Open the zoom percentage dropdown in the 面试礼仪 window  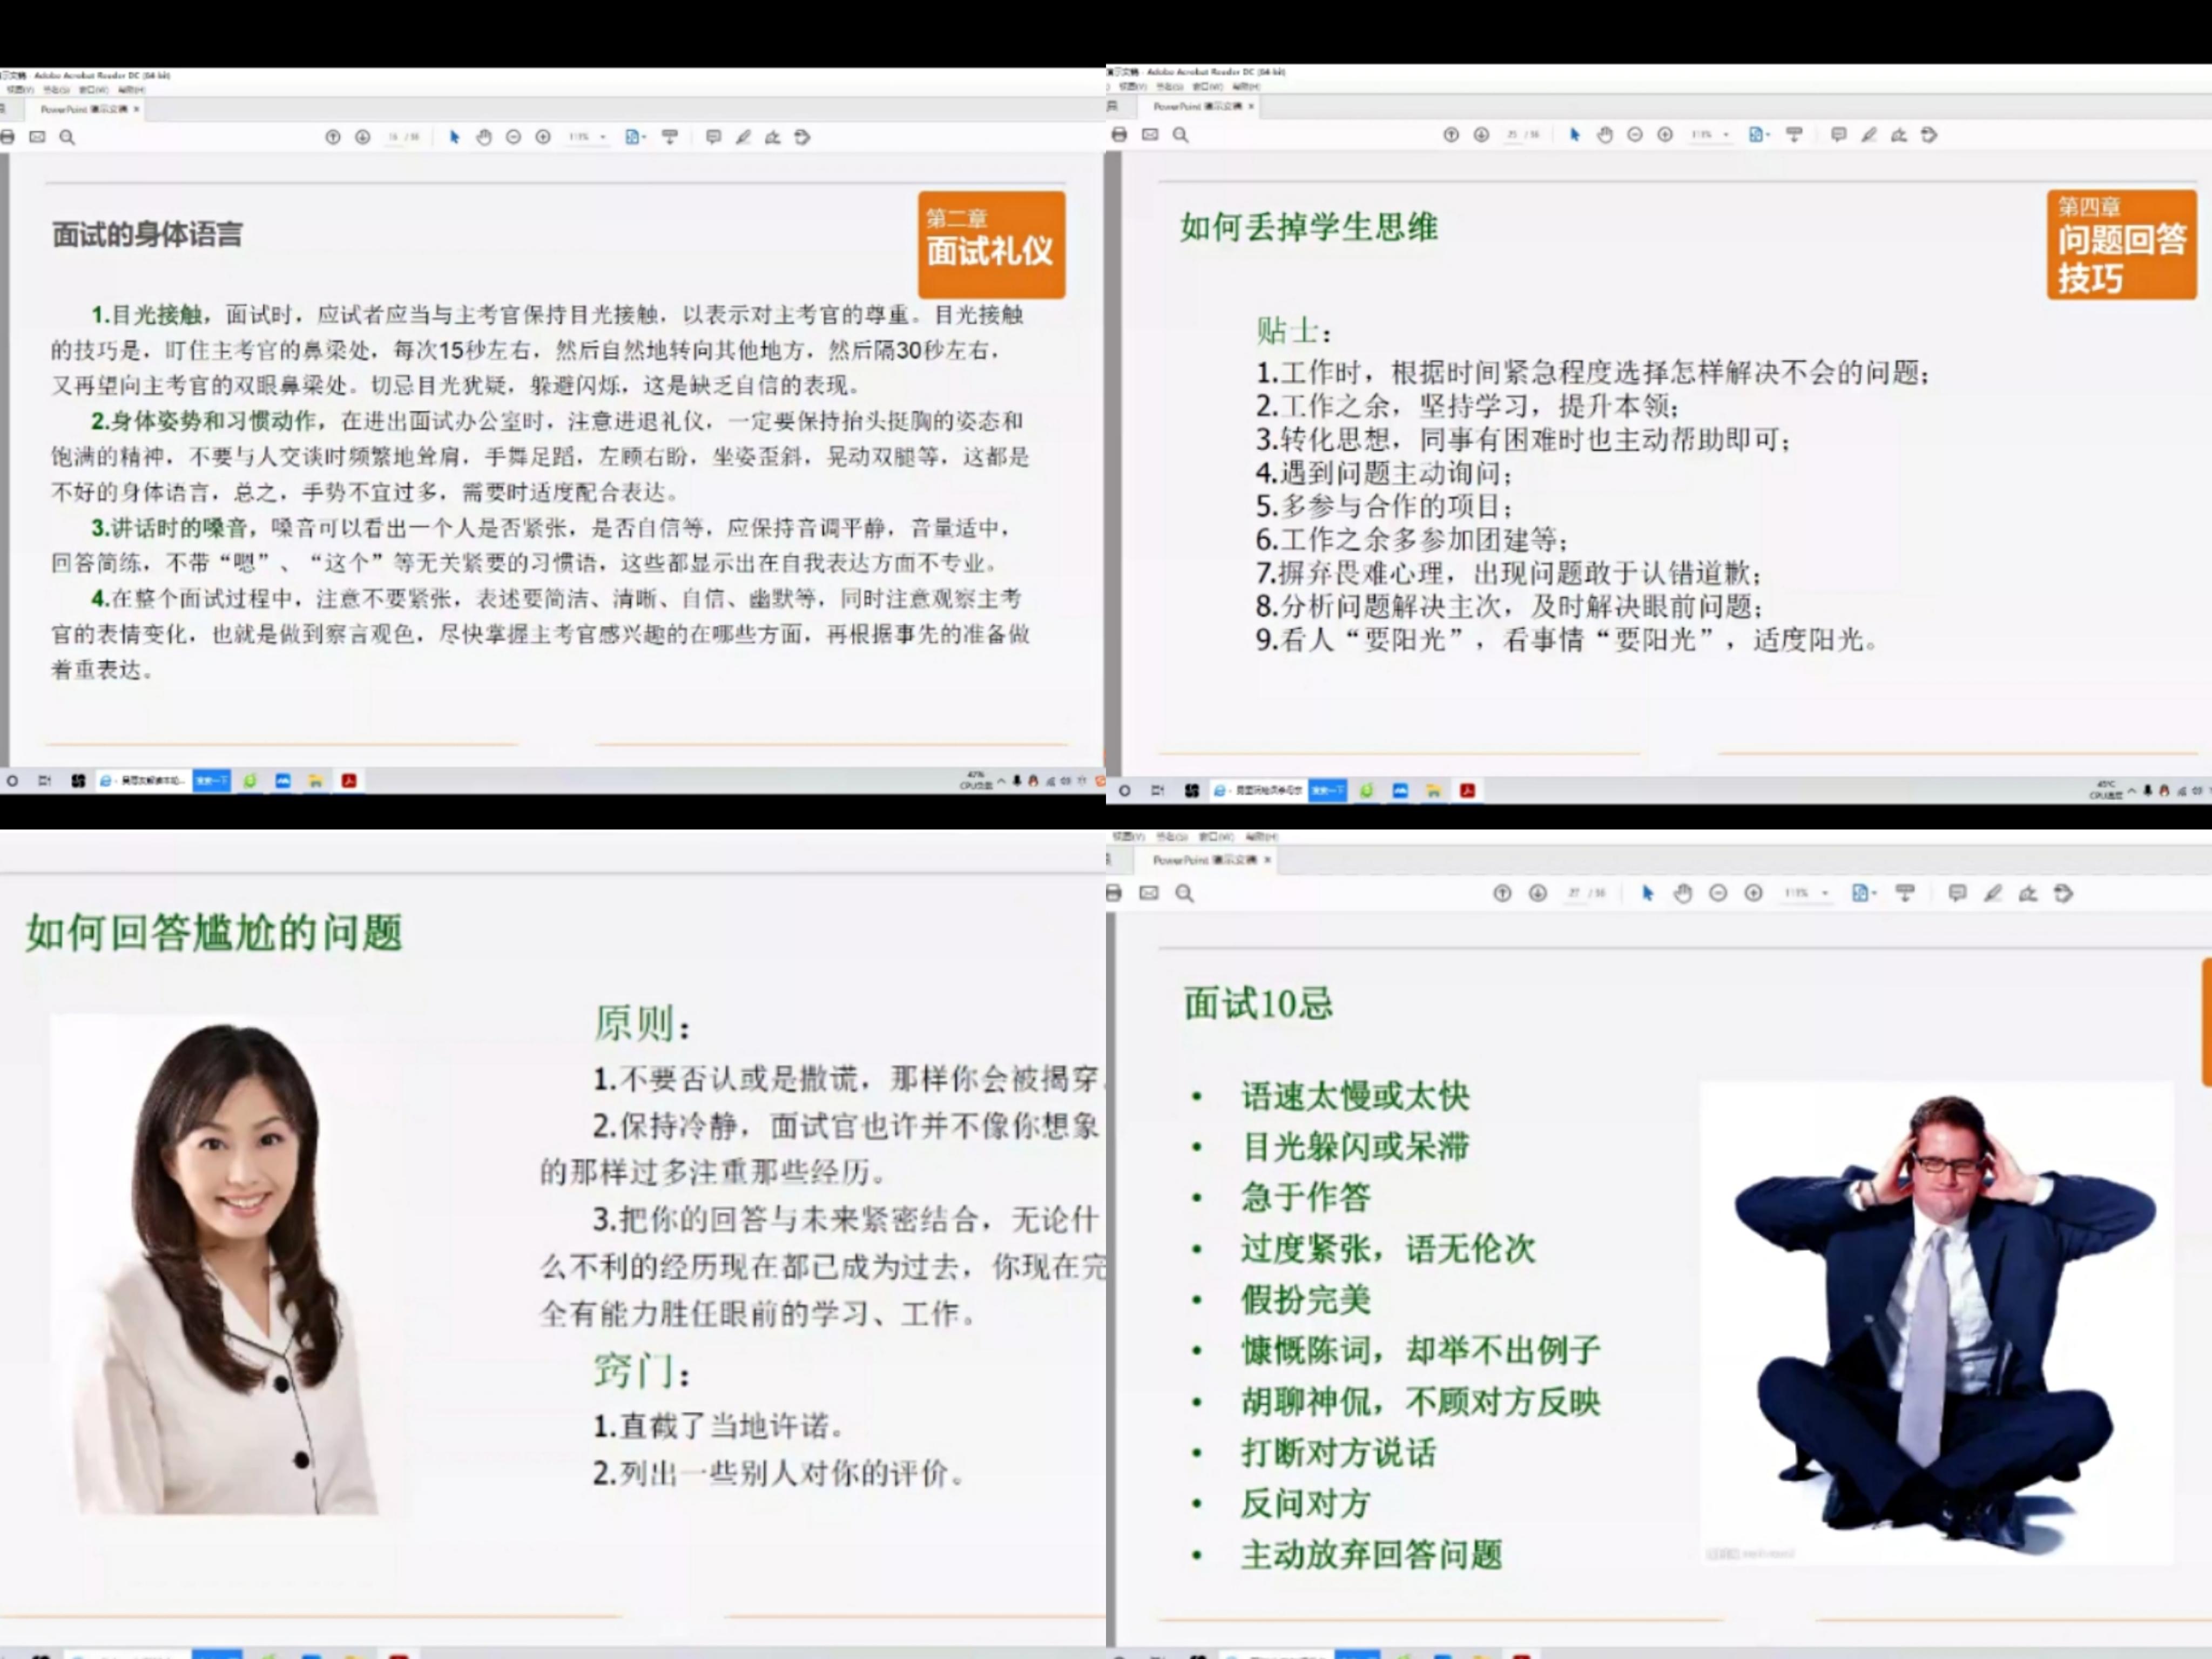coord(603,137)
